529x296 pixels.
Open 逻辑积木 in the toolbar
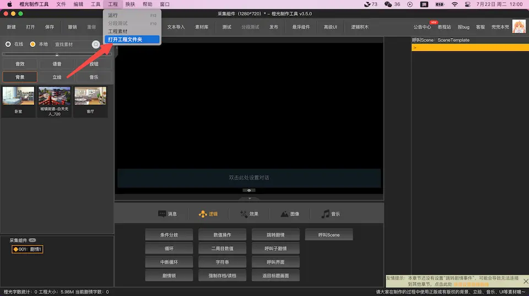(x=360, y=27)
